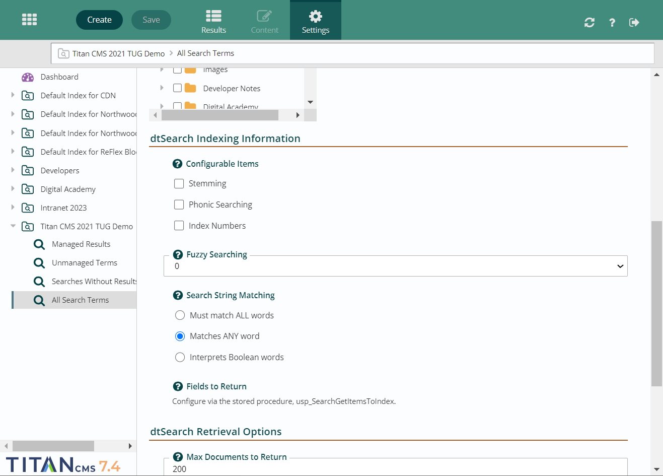Open Managed Results in the sidebar
The width and height of the screenshot is (663, 476).
coord(81,244)
